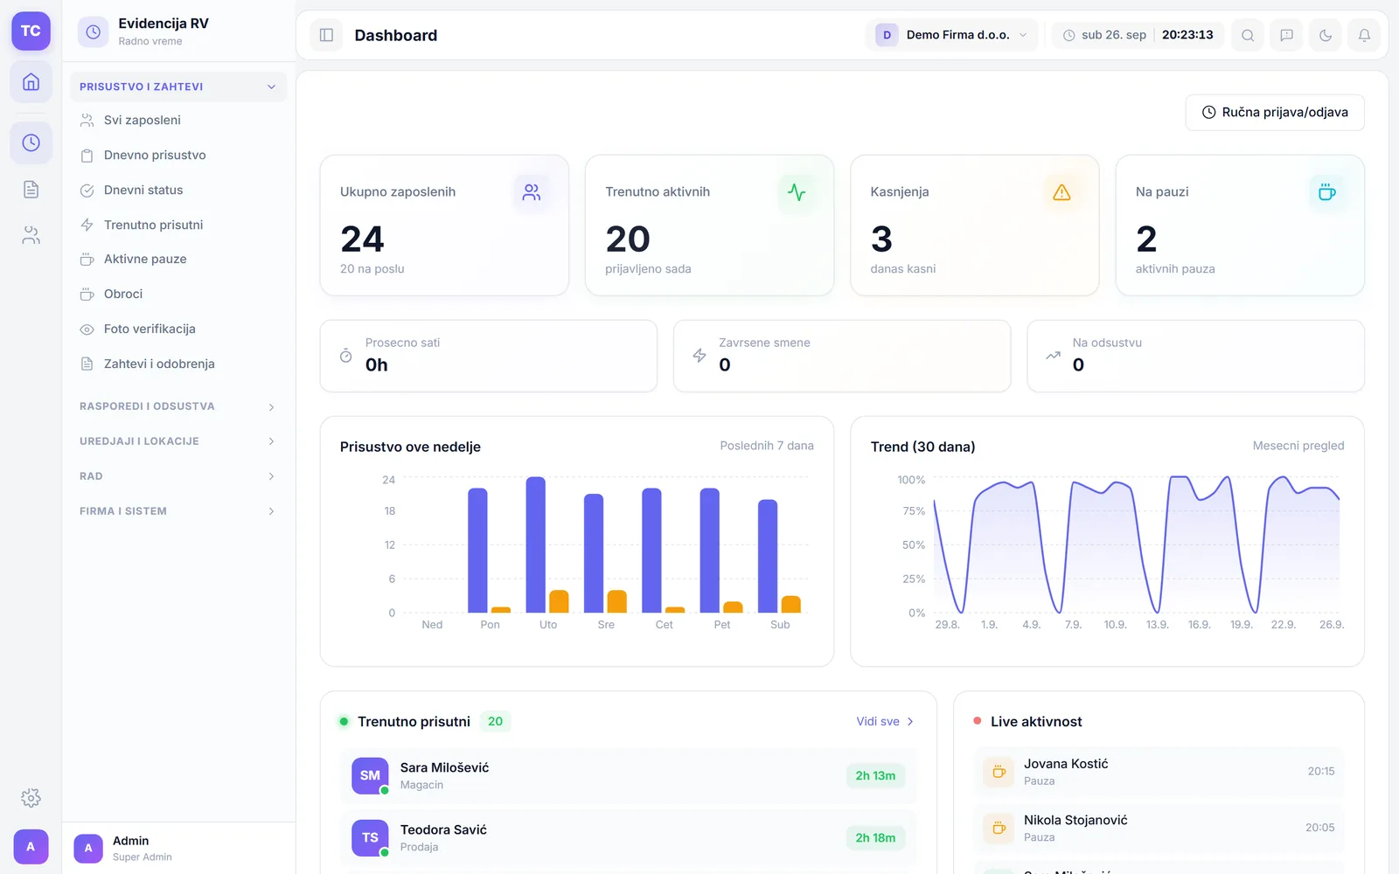Open the Demo Firma d.o.o. company dropdown
Viewport: 1399px width, 874px height.
pos(952,35)
